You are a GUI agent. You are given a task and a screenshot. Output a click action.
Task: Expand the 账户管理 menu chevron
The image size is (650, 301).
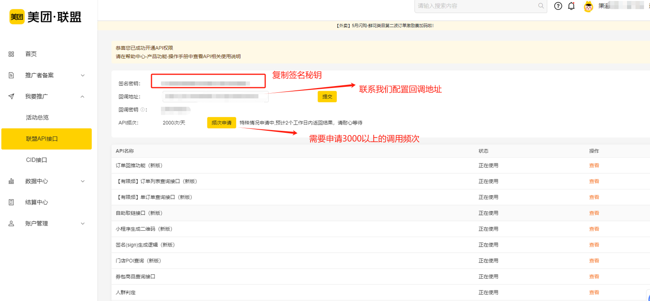click(83, 224)
